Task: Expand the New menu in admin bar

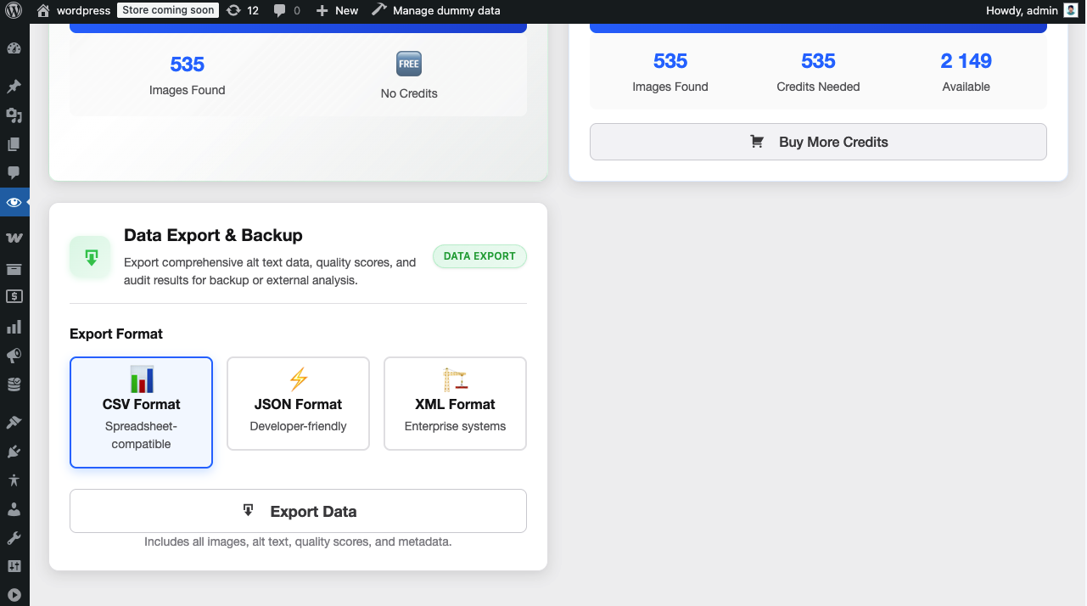Action: tap(337, 10)
